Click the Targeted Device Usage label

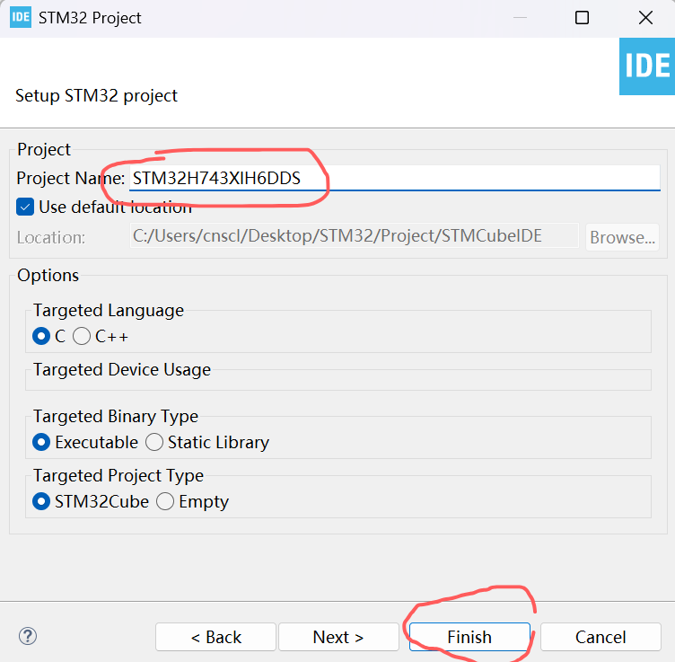[122, 369]
